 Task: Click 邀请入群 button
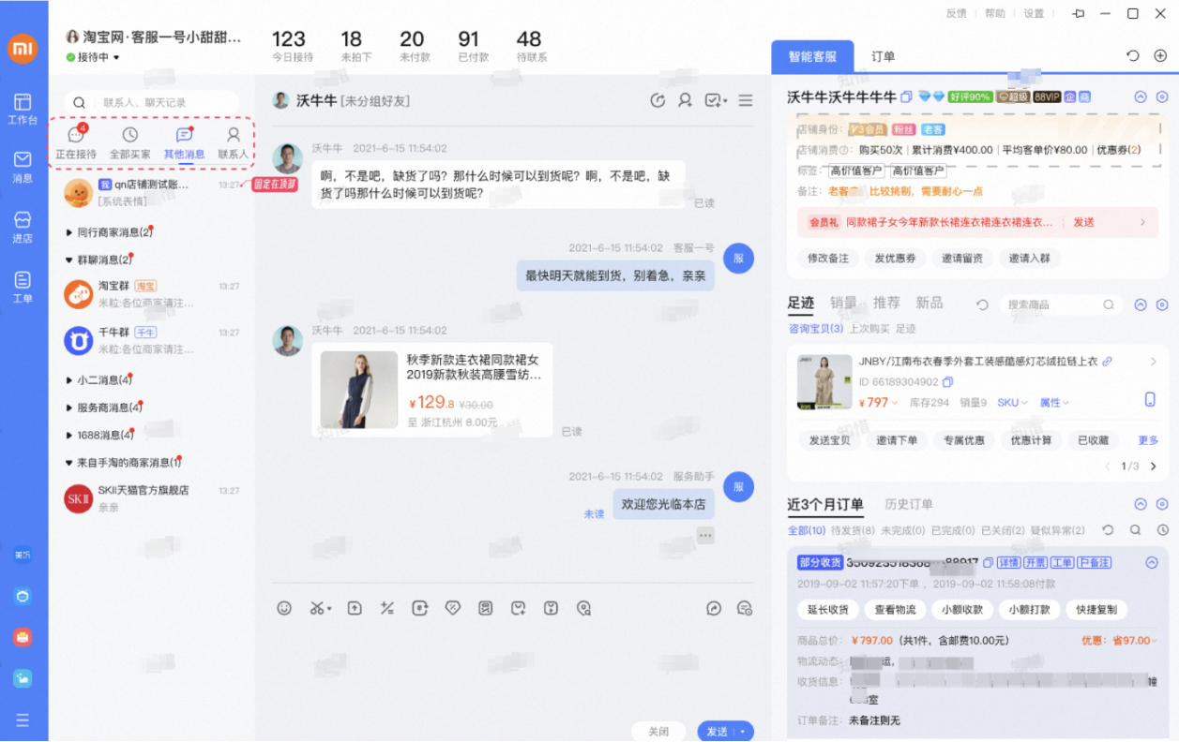pyautogui.click(x=1030, y=258)
